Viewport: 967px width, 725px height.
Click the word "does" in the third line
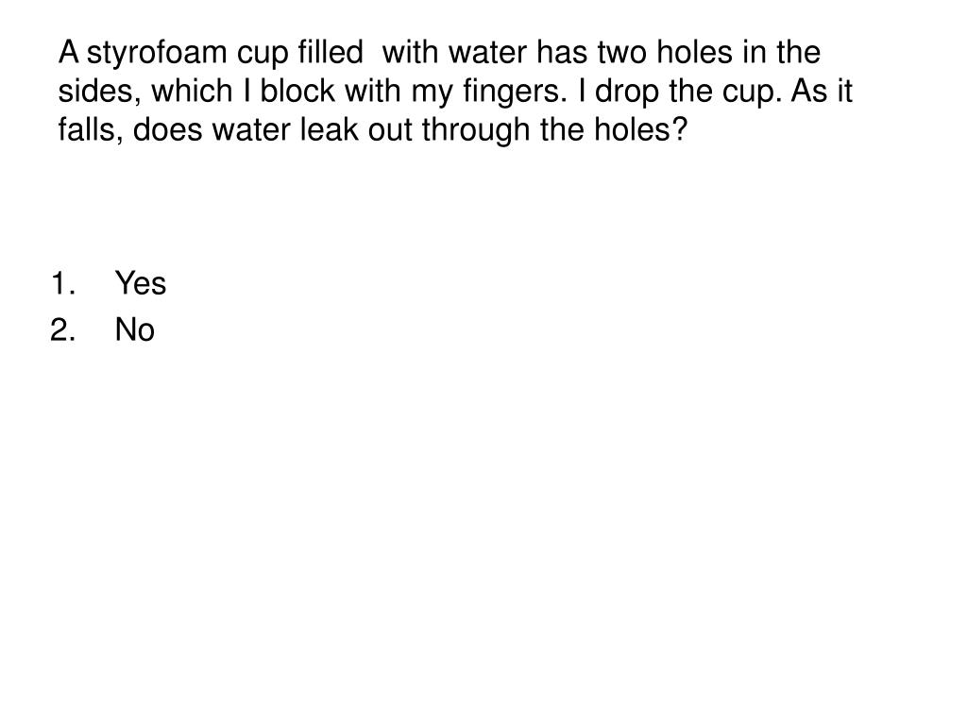point(168,129)
